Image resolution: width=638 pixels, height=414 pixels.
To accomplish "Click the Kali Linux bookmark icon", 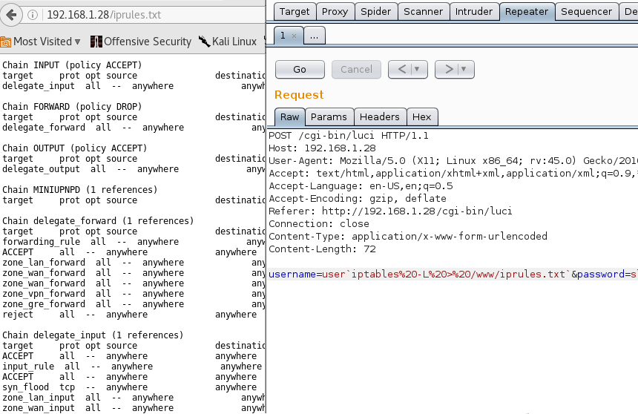I will (x=204, y=42).
